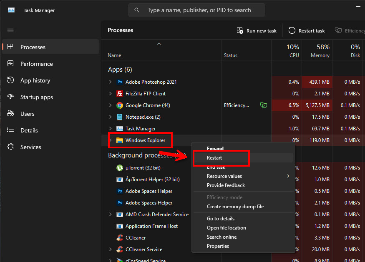Click the Efficiency mode leaf icon in toolbar
This screenshot has width=365, height=262.
coord(338,30)
